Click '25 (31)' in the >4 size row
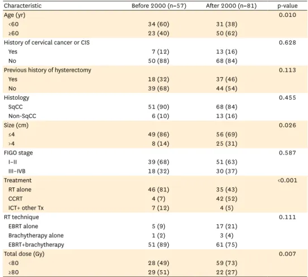This screenshot has height=277, width=308. [226, 144]
